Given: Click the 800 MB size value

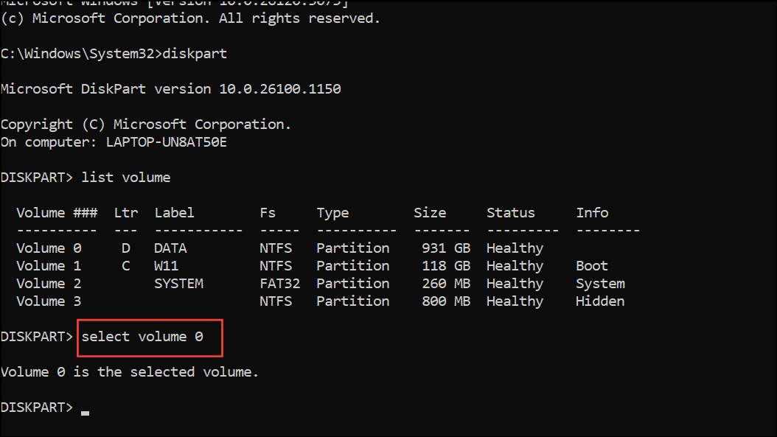Looking at the screenshot, I should point(445,301).
